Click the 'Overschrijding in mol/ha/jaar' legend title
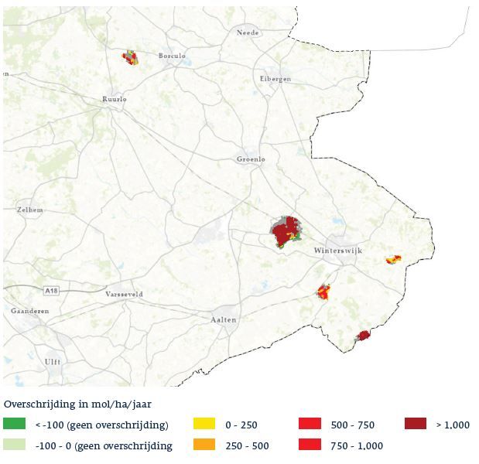 pos(77,404)
